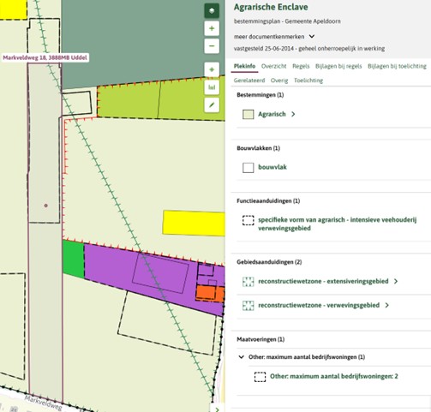This screenshot has width=431, height=412.
Task: Click the locate position map button
Action: (x=212, y=69)
